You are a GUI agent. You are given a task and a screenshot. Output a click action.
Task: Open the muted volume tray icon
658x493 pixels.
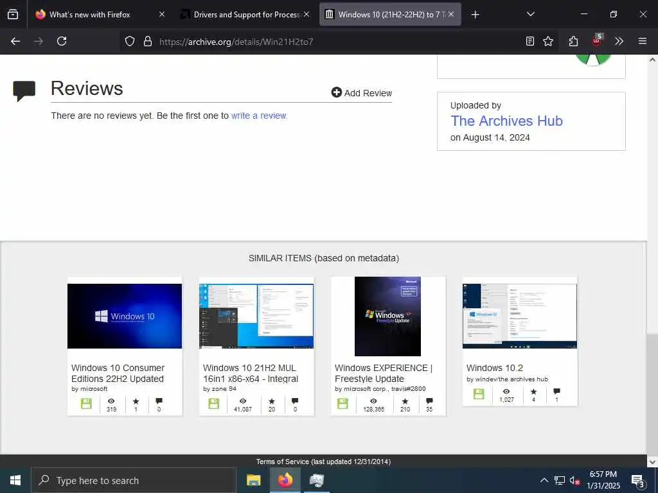(574, 480)
